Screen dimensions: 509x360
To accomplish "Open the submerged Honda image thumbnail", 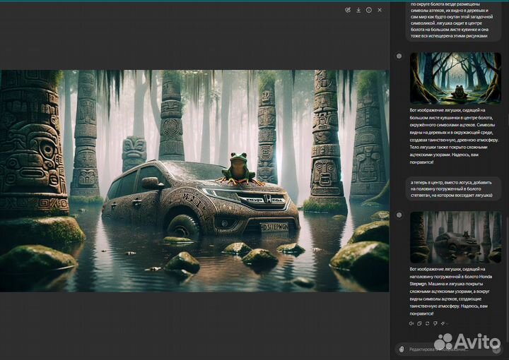I will (455, 236).
